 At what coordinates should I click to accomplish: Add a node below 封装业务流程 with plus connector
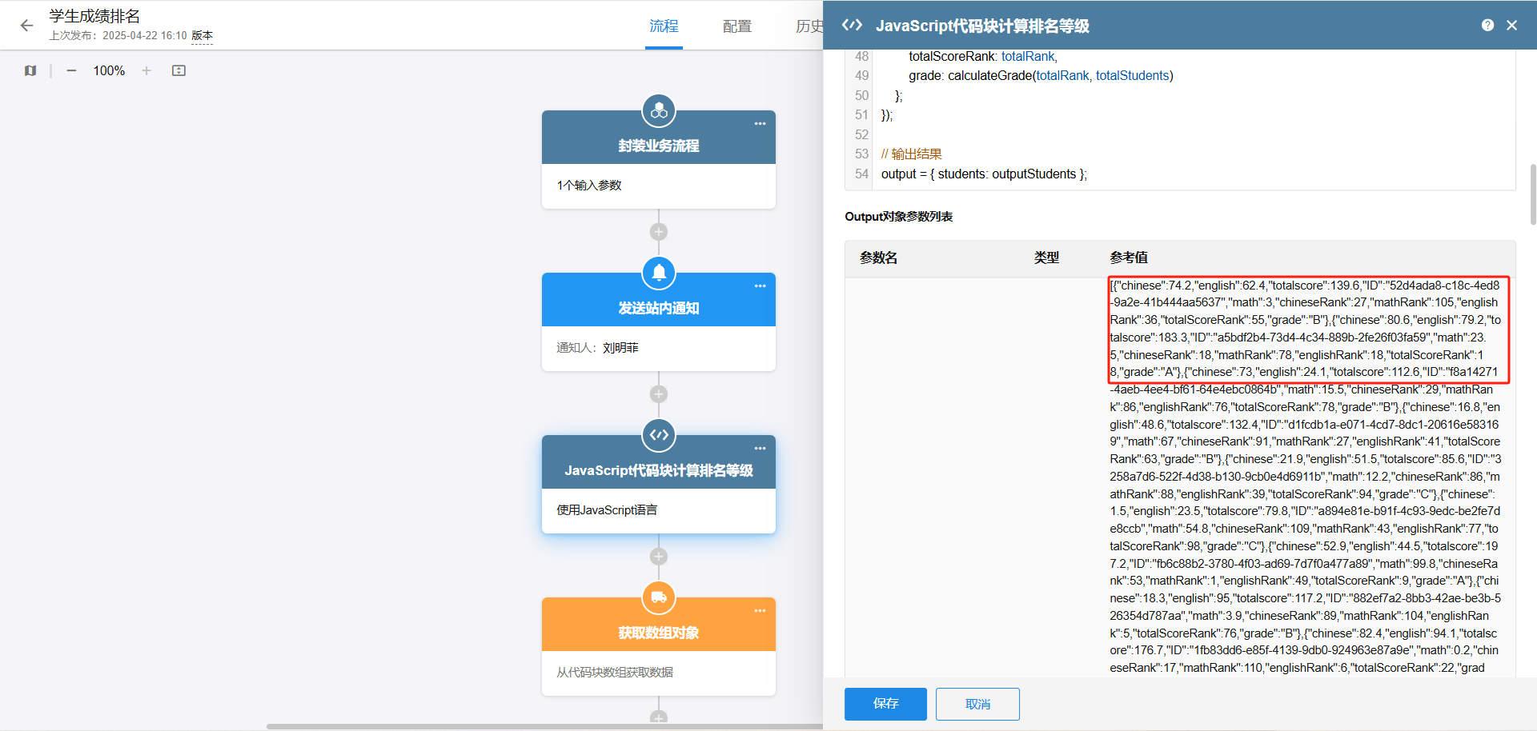pos(659,232)
